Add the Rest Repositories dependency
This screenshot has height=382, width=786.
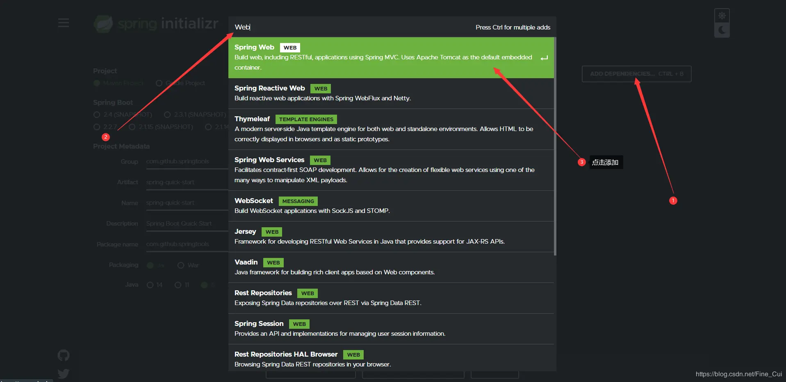[391, 298]
